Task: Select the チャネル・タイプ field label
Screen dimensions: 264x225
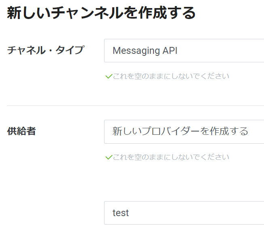Action: [x=46, y=50]
